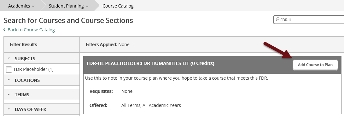Open the Academics breadcrumb dropdown arrow
This screenshot has width=344, height=116.
(33, 6)
